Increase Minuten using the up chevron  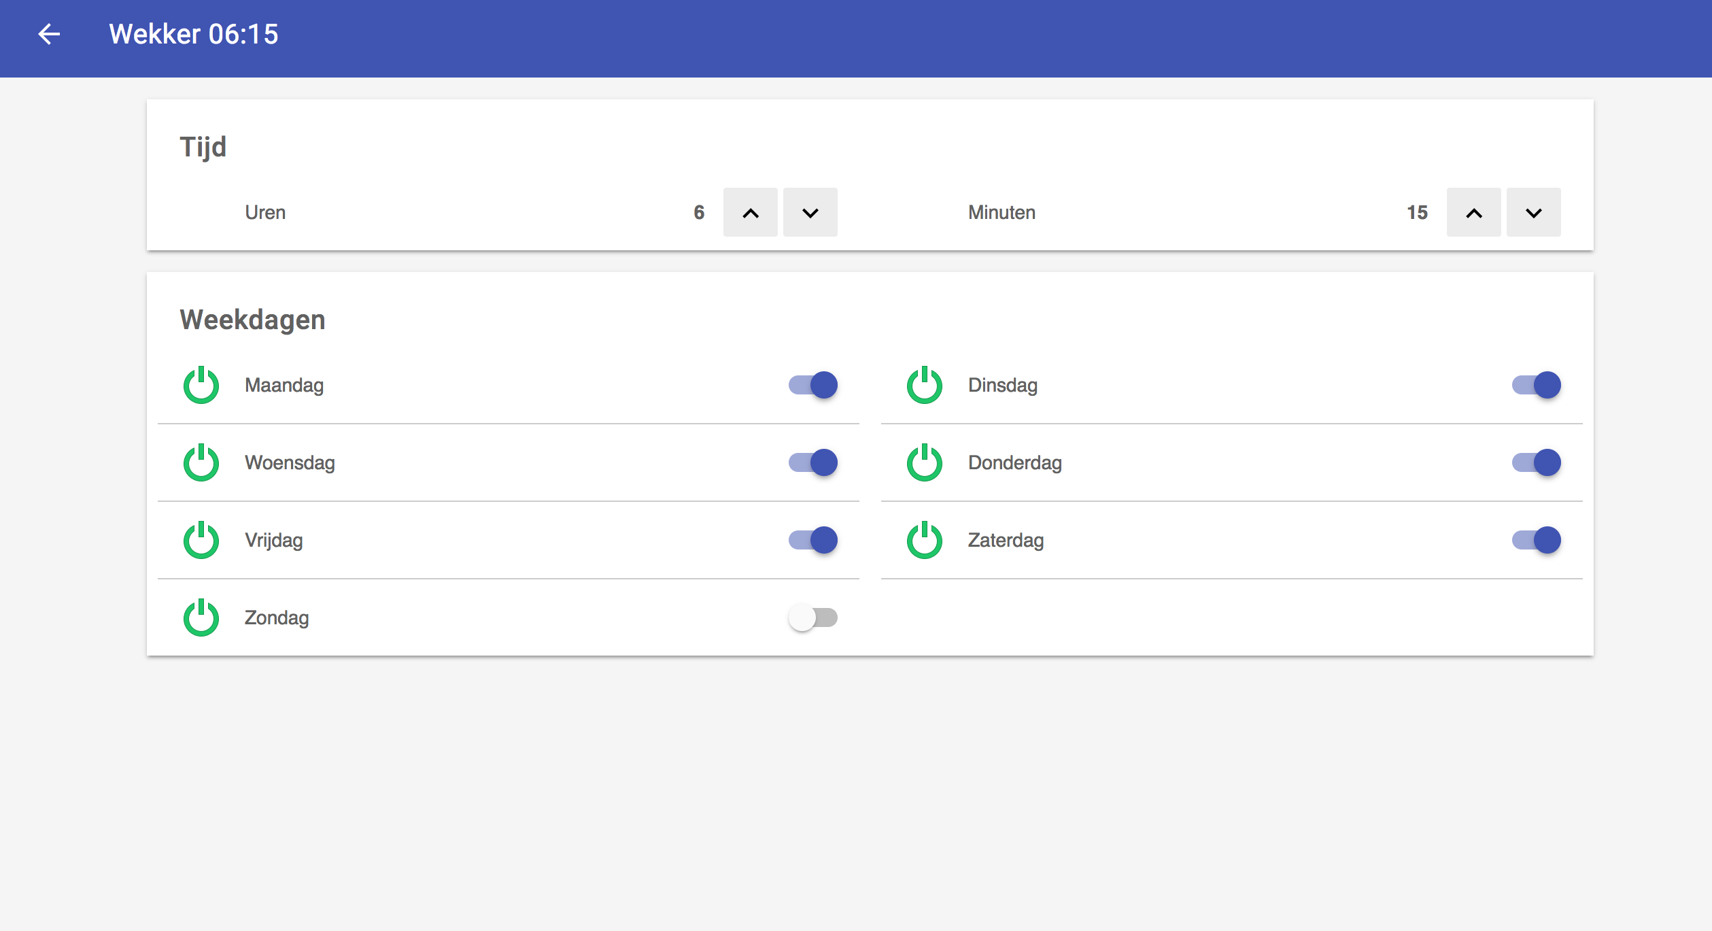(x=1474, y=213)
